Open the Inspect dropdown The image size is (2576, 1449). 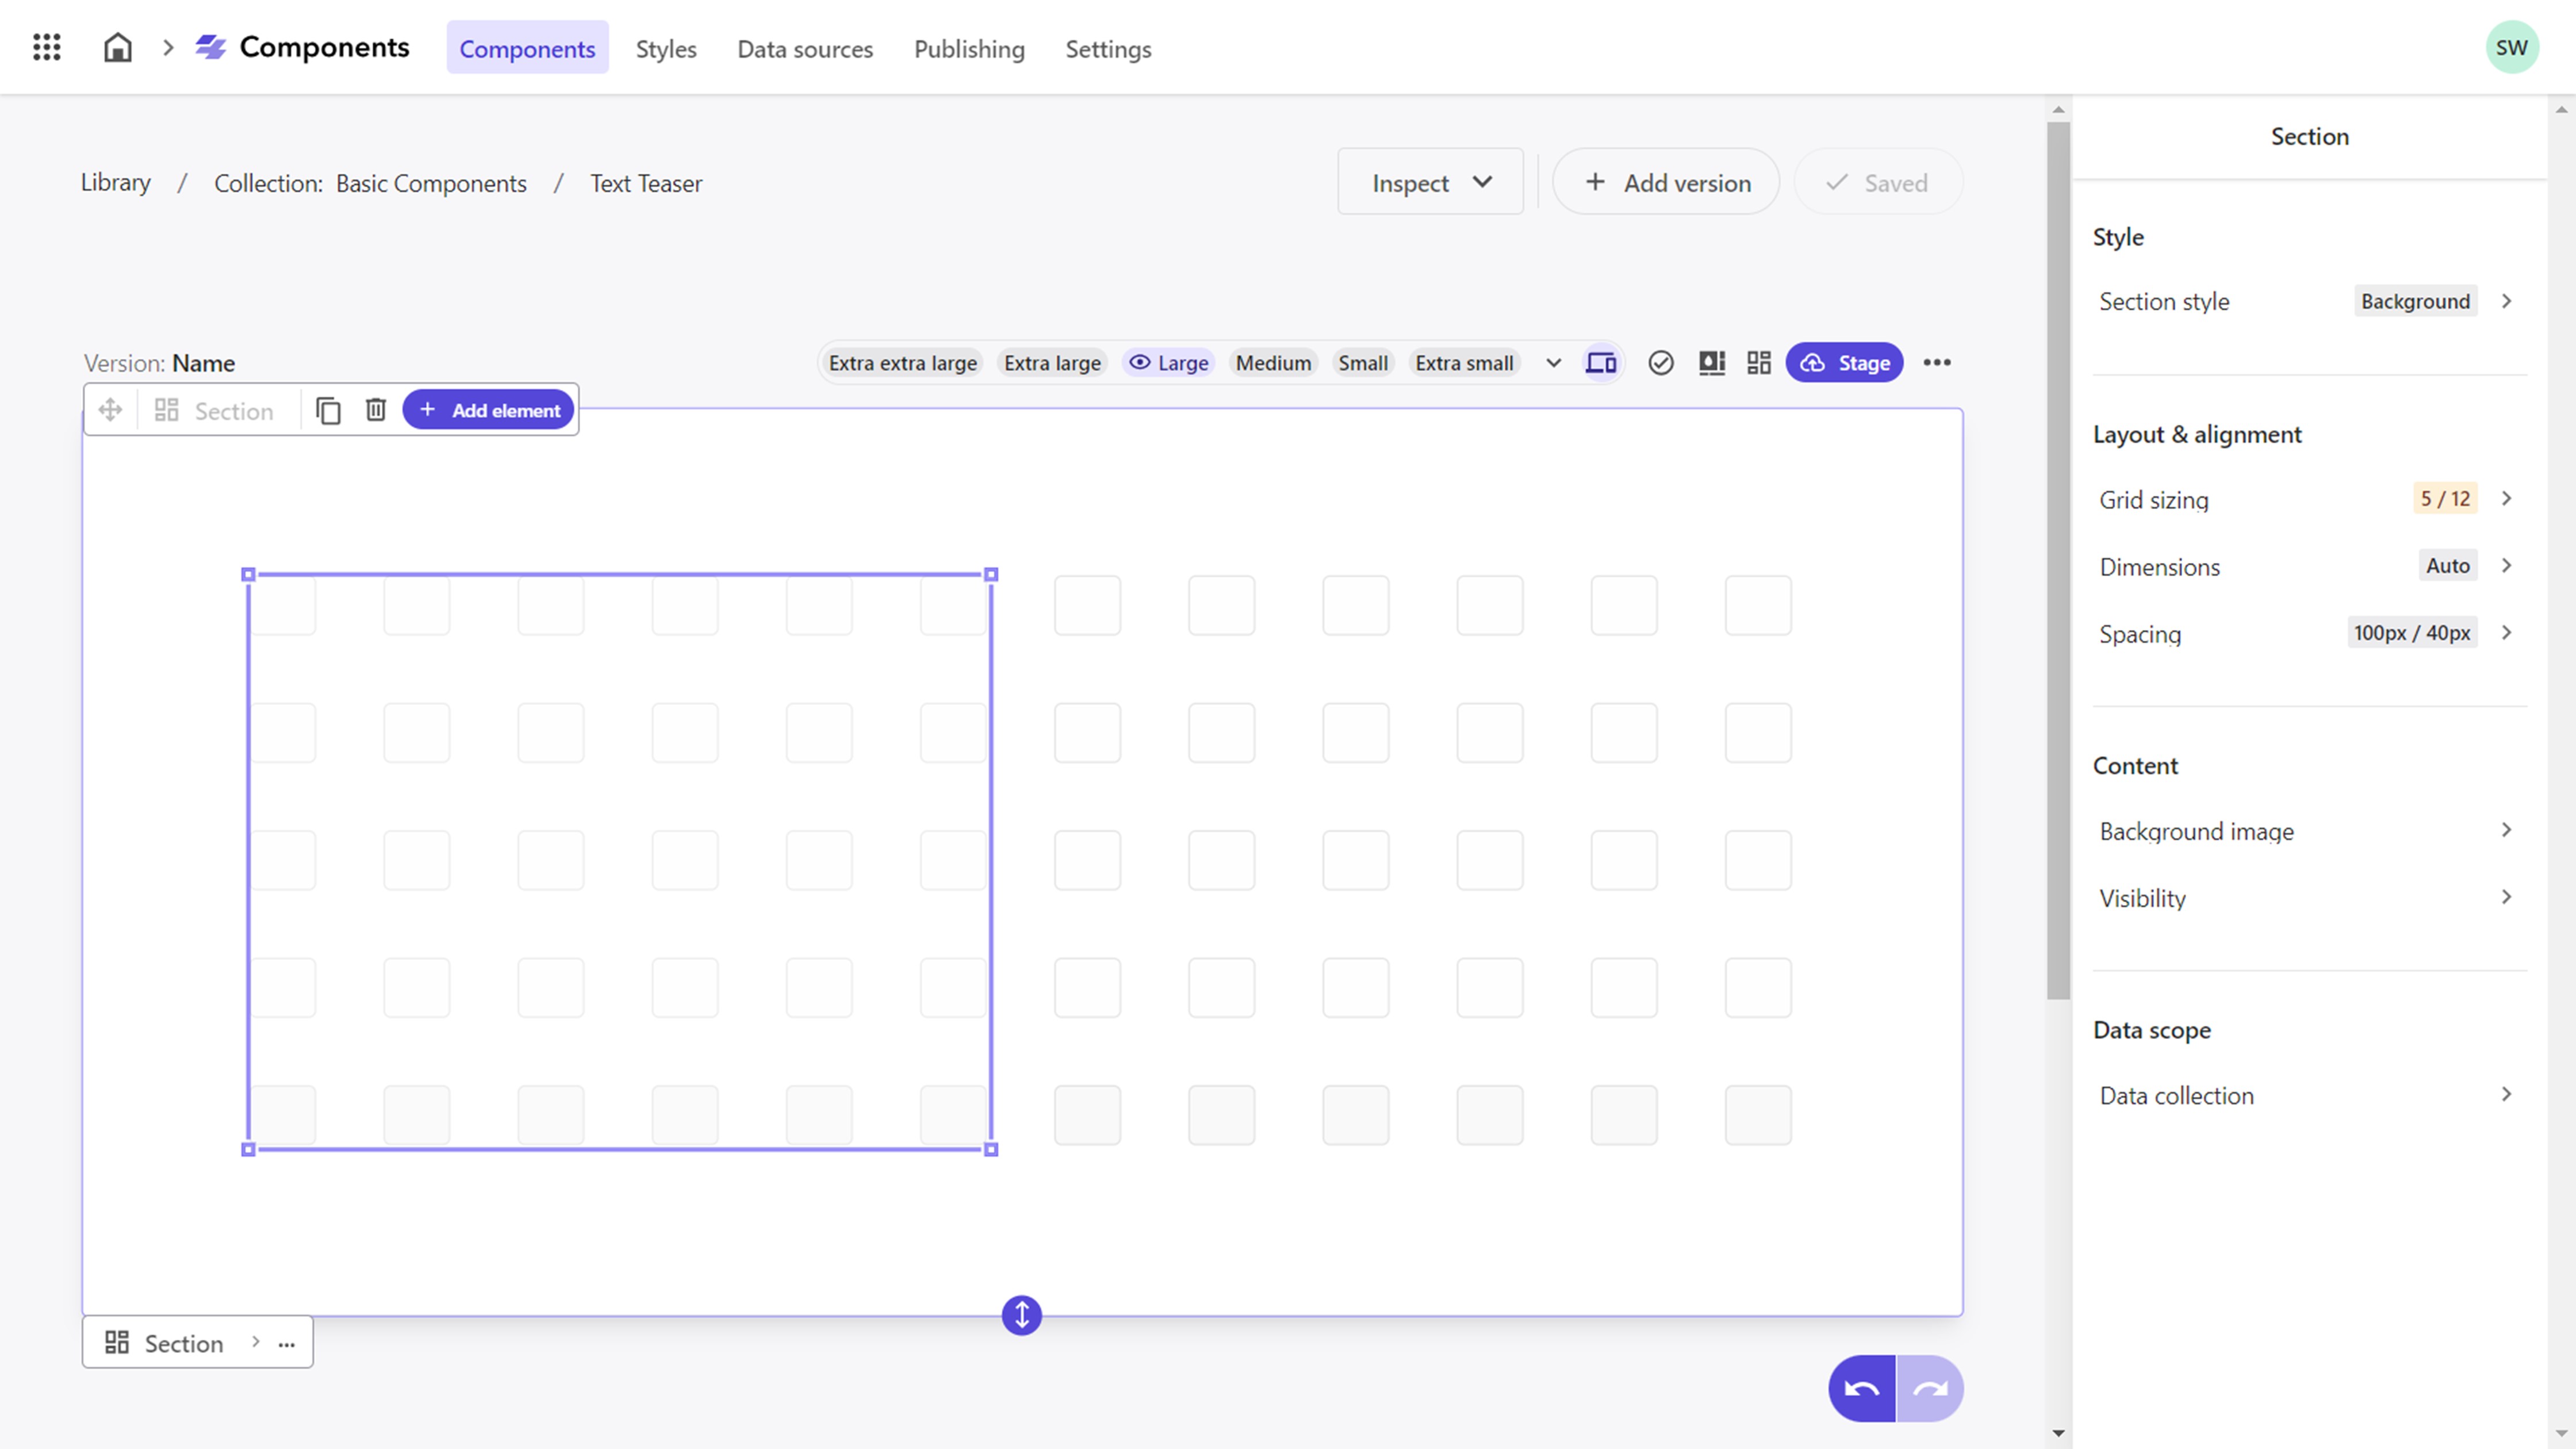click(x=1430, y=181)
